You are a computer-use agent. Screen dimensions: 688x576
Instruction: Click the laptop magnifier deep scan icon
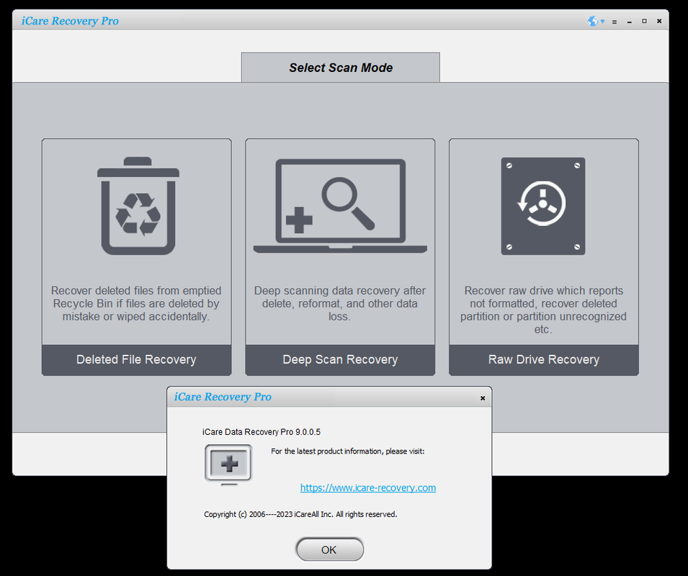pos(340,206)
